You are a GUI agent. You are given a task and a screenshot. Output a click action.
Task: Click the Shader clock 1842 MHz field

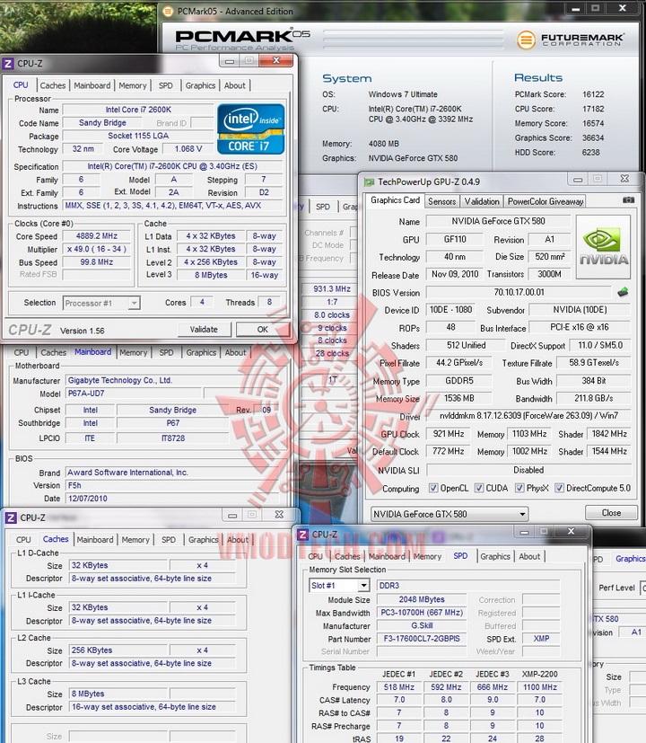(609, 434)
